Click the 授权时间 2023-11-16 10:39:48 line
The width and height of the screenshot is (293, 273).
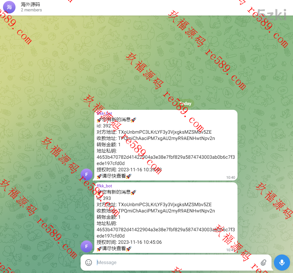(x=129, y=170)
